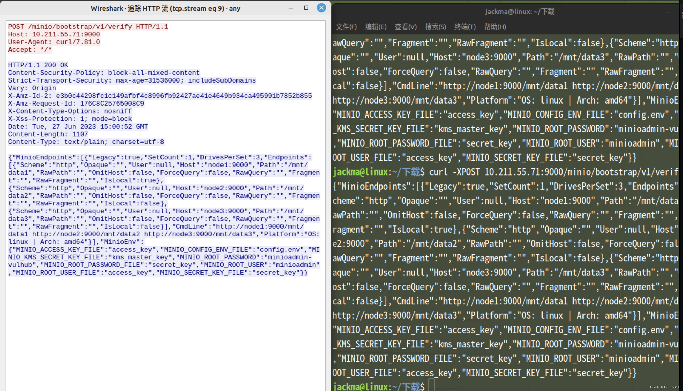The width and height of the screenshot is (683, 391).
Task: Click the Content-Type: text/plain header
Action: [86, 142]
